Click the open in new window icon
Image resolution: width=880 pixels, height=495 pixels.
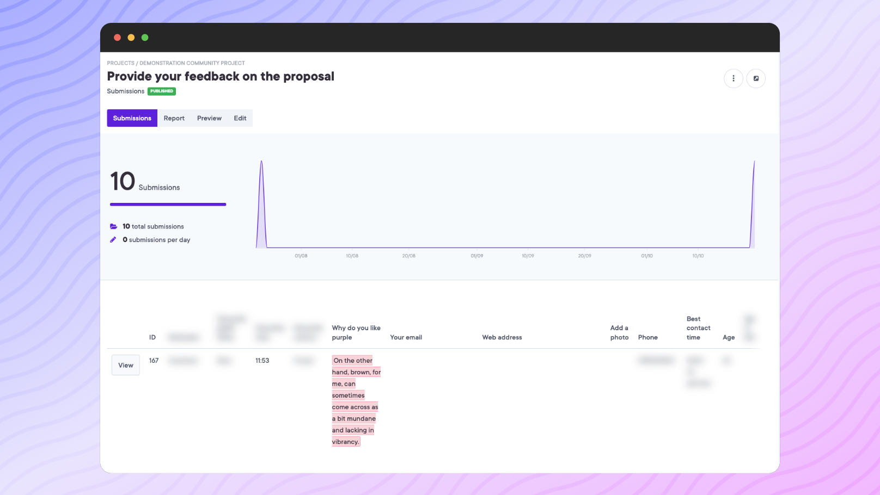click(756, 78)
